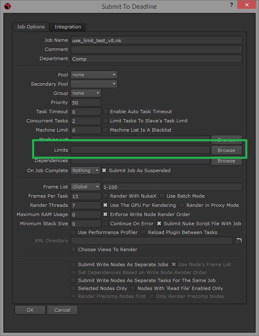
Task: Click the Job Name input field
Action: (x=156, y=40)
